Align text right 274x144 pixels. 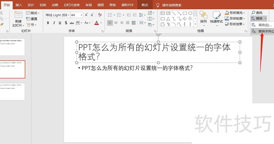(122, 23)
